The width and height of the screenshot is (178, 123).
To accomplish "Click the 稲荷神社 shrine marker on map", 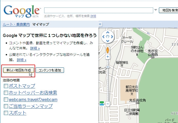I will [122, 66].
